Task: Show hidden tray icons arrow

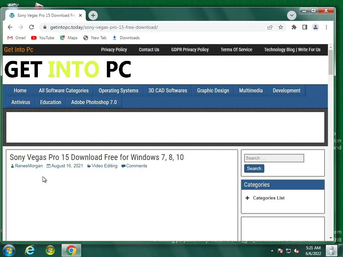Action: pos(272,251)
